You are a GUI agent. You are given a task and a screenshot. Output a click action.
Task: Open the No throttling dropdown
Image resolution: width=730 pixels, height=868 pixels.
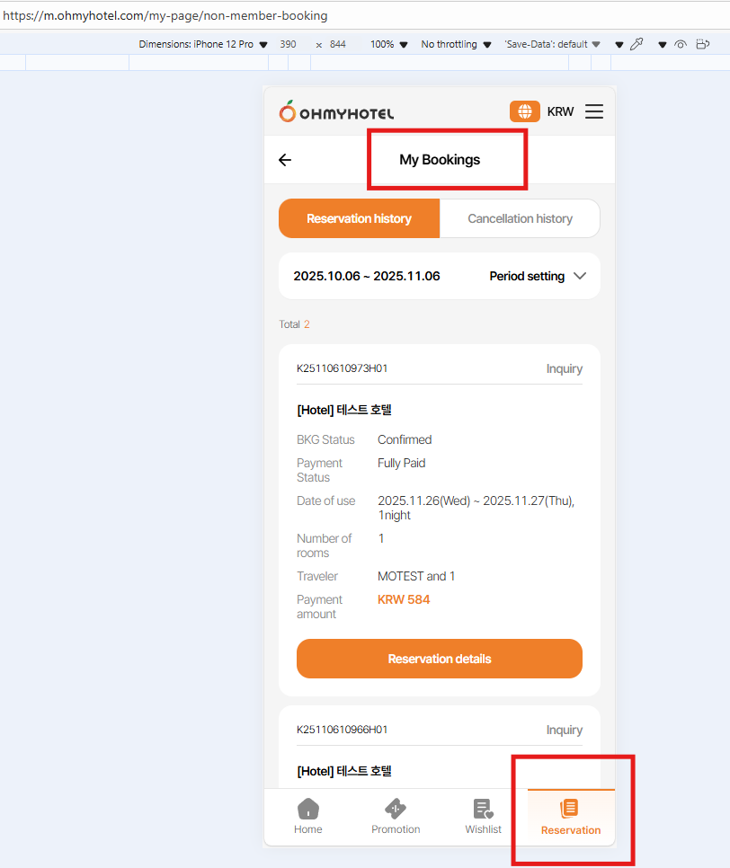coord(456,44)
